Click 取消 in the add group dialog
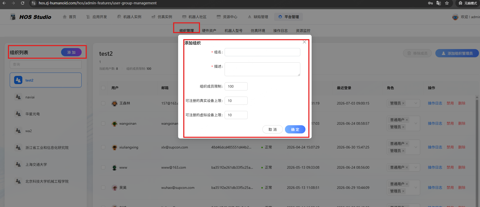 coord(273,129)
